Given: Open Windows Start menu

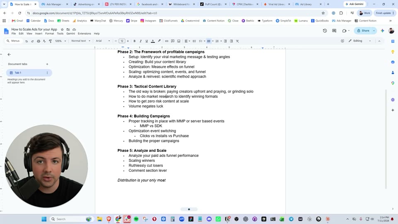Looking at the screenshot, I should pos(44,219).
